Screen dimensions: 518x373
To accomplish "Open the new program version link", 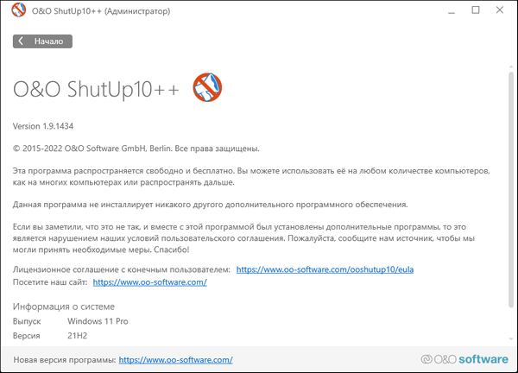I will 175,359.
